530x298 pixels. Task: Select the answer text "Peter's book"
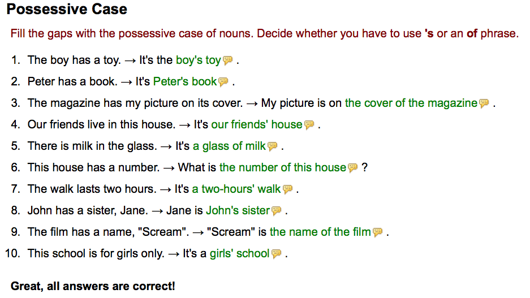[185, 81]
